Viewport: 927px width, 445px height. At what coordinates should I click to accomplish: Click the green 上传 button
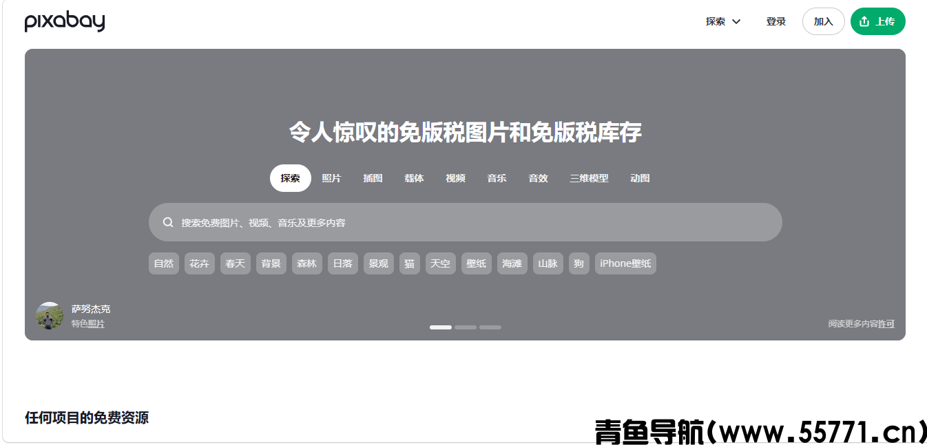tap(878, 21)
